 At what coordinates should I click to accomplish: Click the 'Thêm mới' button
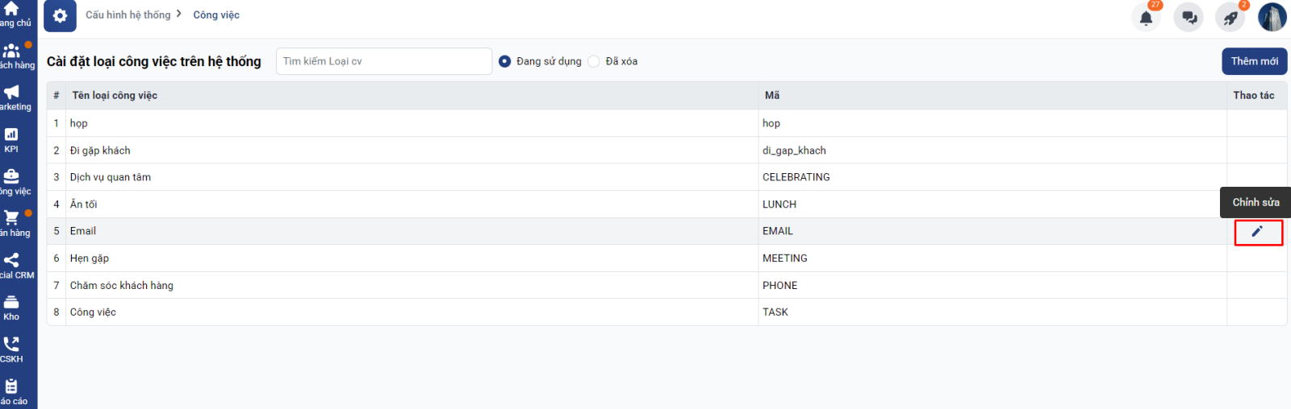coord(1254,61)
